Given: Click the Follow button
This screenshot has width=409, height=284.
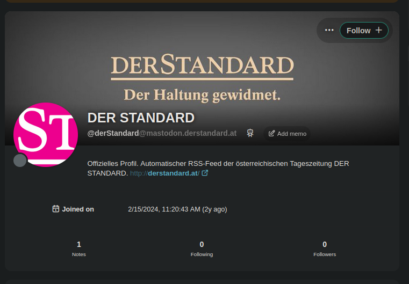Looking at the screenshot, I should 358,31.
